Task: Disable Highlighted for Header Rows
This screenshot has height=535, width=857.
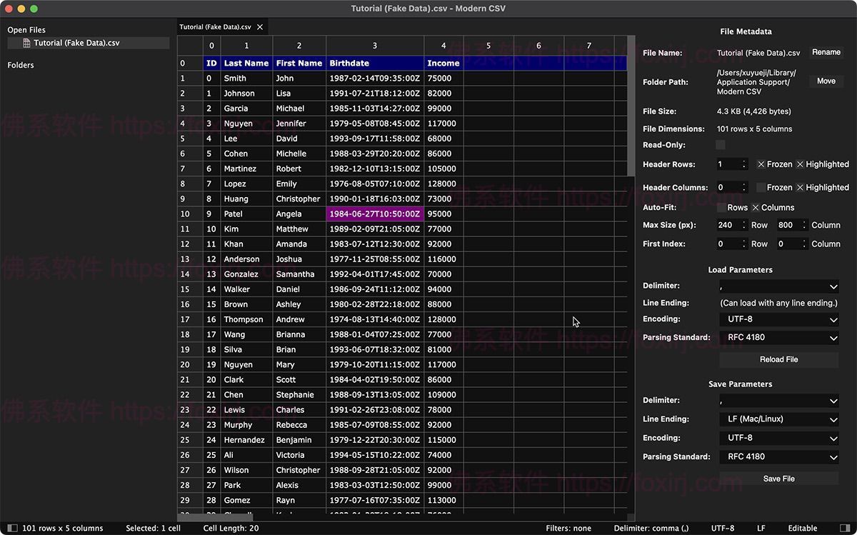Action: (x=801, y=164)
